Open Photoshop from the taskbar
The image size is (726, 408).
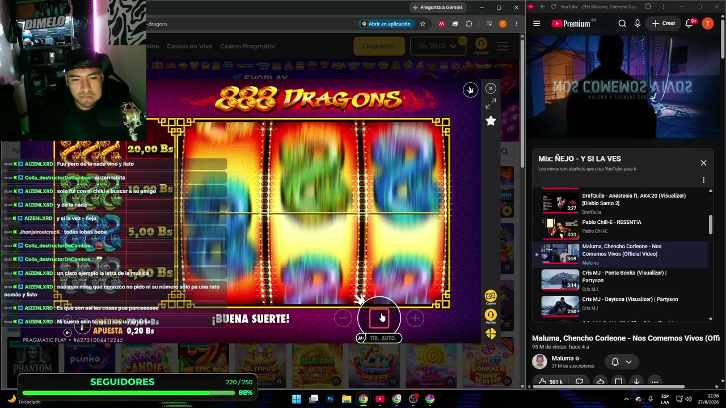tap(330, 399)
